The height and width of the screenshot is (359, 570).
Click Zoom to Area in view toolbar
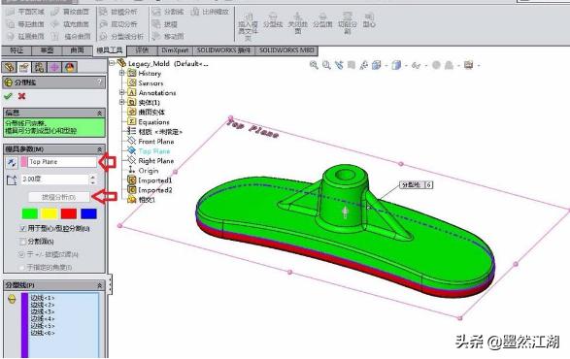click(326, 65)
